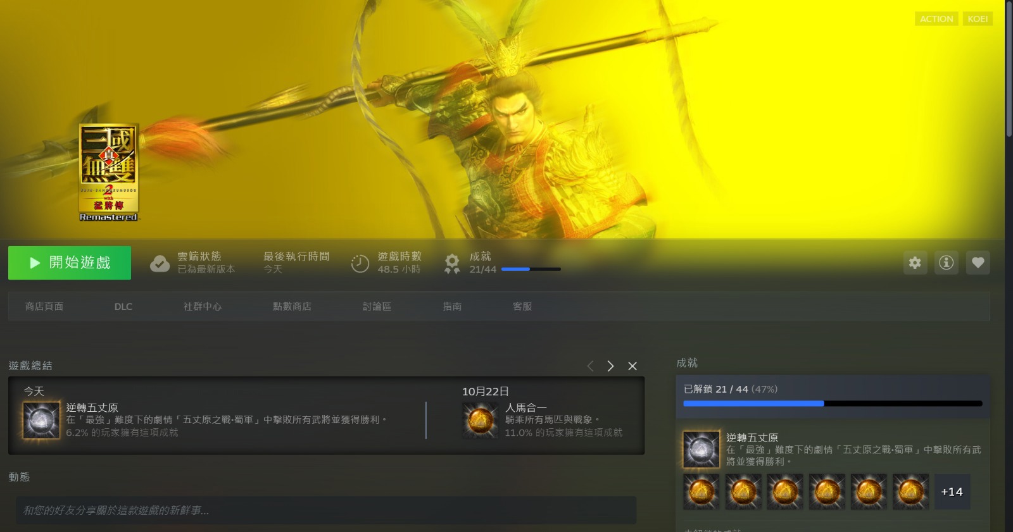Open the 指南 link
The width and height of the screenshot is (1013, 532).
pyautogui.click(x=452, y=306)
